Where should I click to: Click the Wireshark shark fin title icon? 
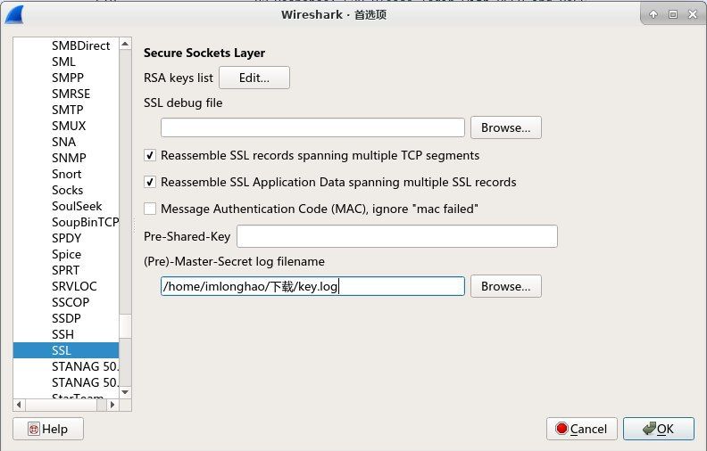coord(16,14)
